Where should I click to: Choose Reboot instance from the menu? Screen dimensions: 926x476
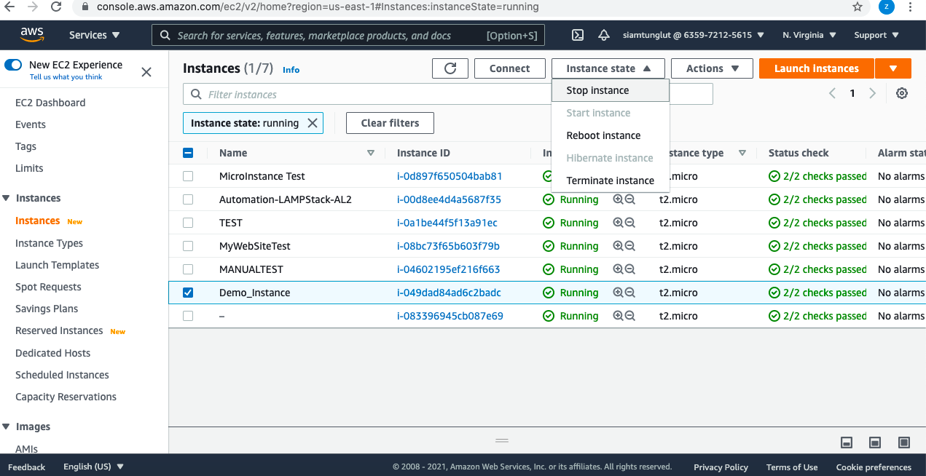click(x=611, y=135)
